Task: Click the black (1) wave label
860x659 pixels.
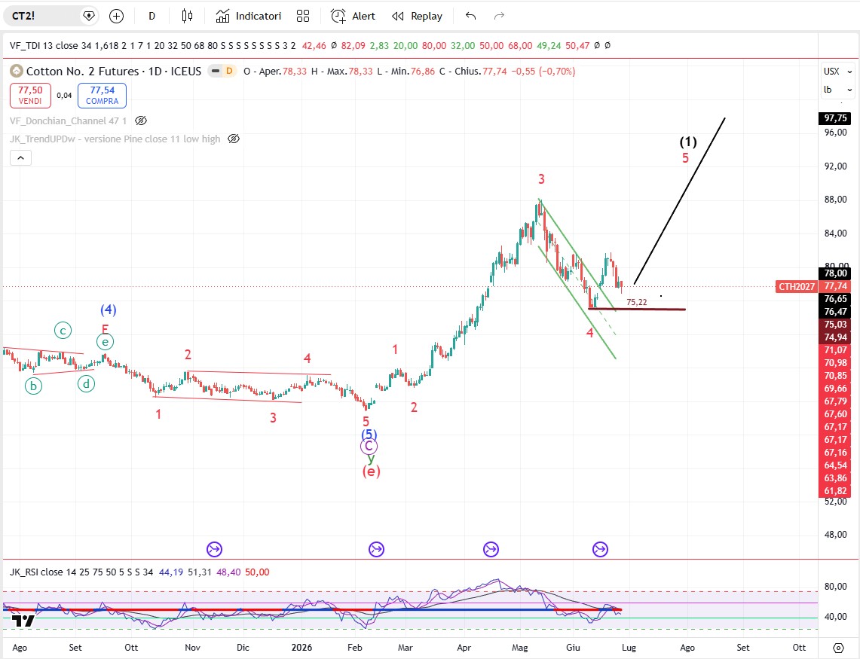Action: point(688,142)
